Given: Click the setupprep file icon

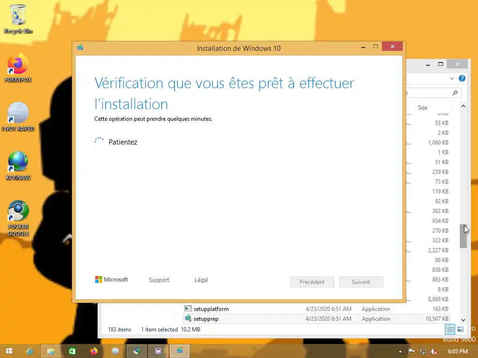Looking at the screenshot, I should tap(188, 318).
